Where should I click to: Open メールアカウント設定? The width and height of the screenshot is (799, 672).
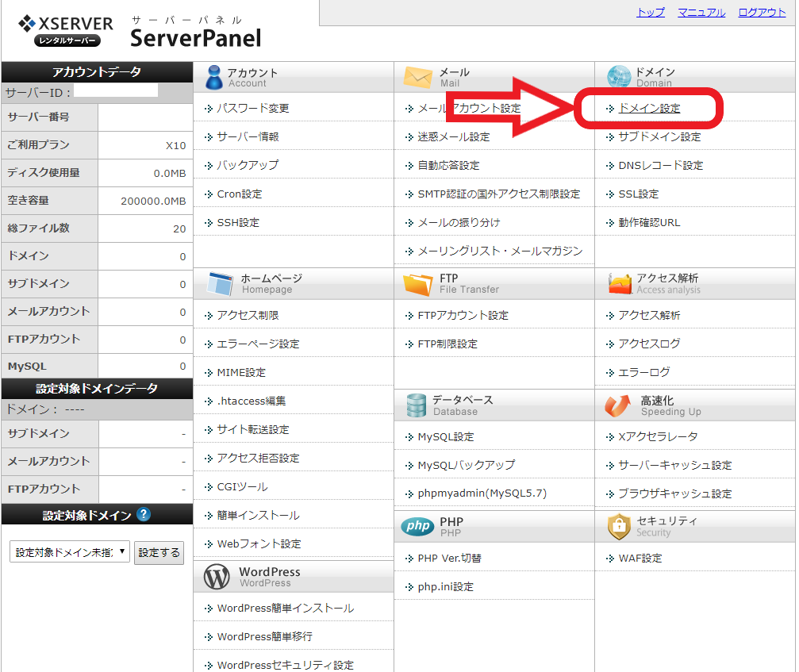tap(469, 109)
